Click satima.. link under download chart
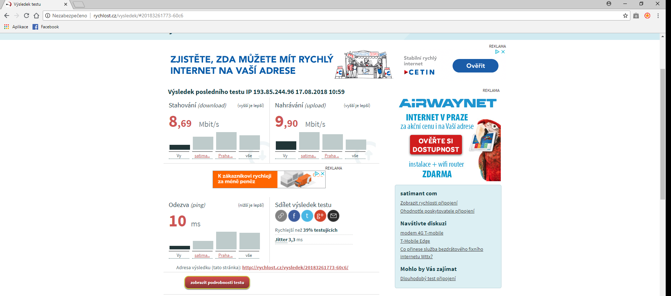Image resolution: width=671 pixels, height=296 pixels. click(x=202, y=156)
